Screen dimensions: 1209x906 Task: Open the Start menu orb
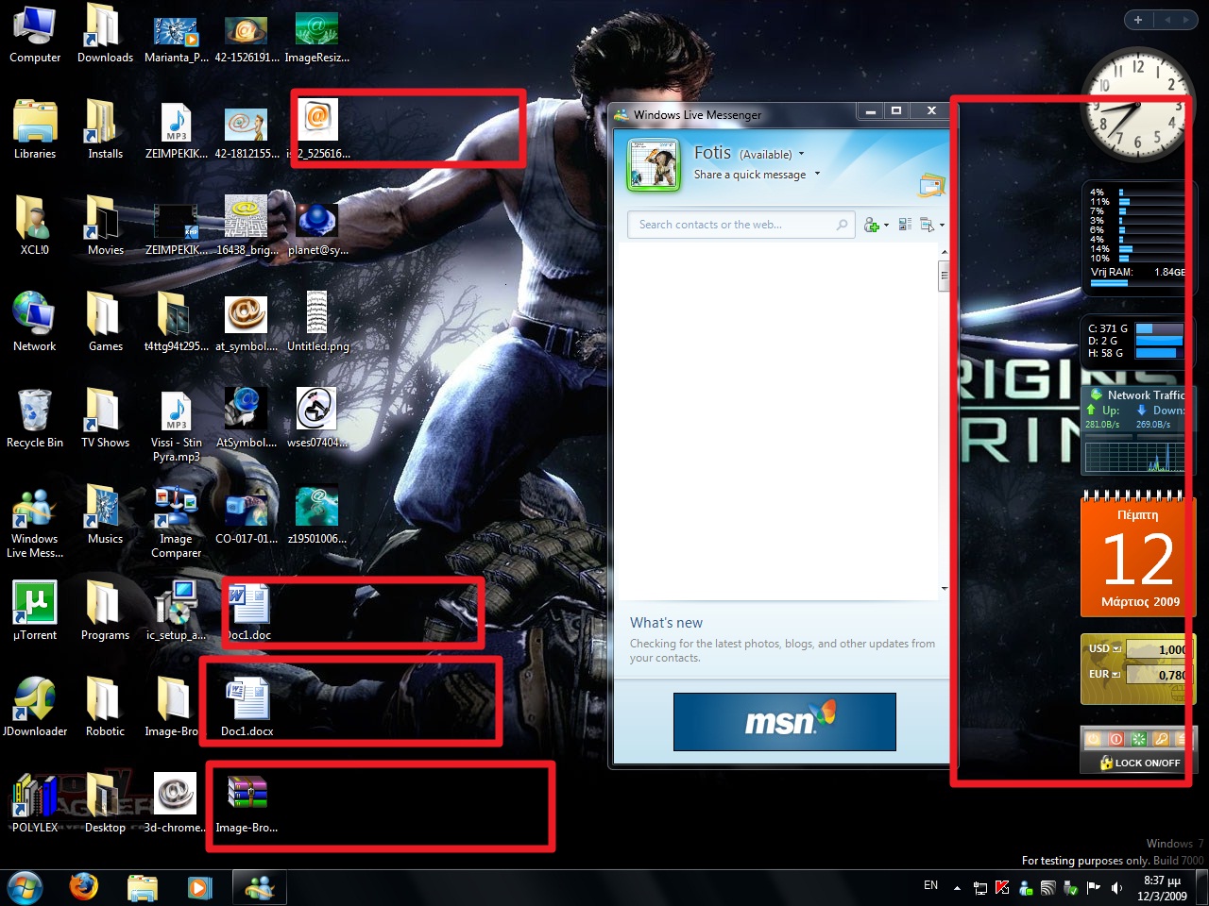tap(25, 887)
